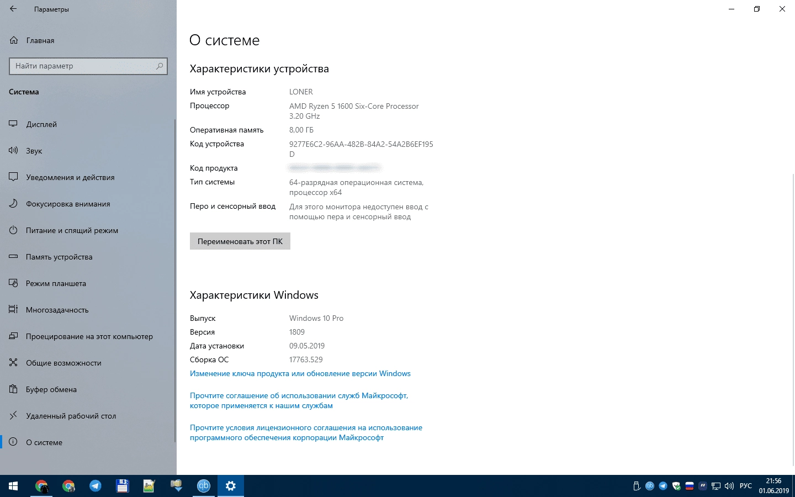Screen dimensions: 795x497
Task: Open the download arrow taskbar app
Action: (x=177, y=486)
